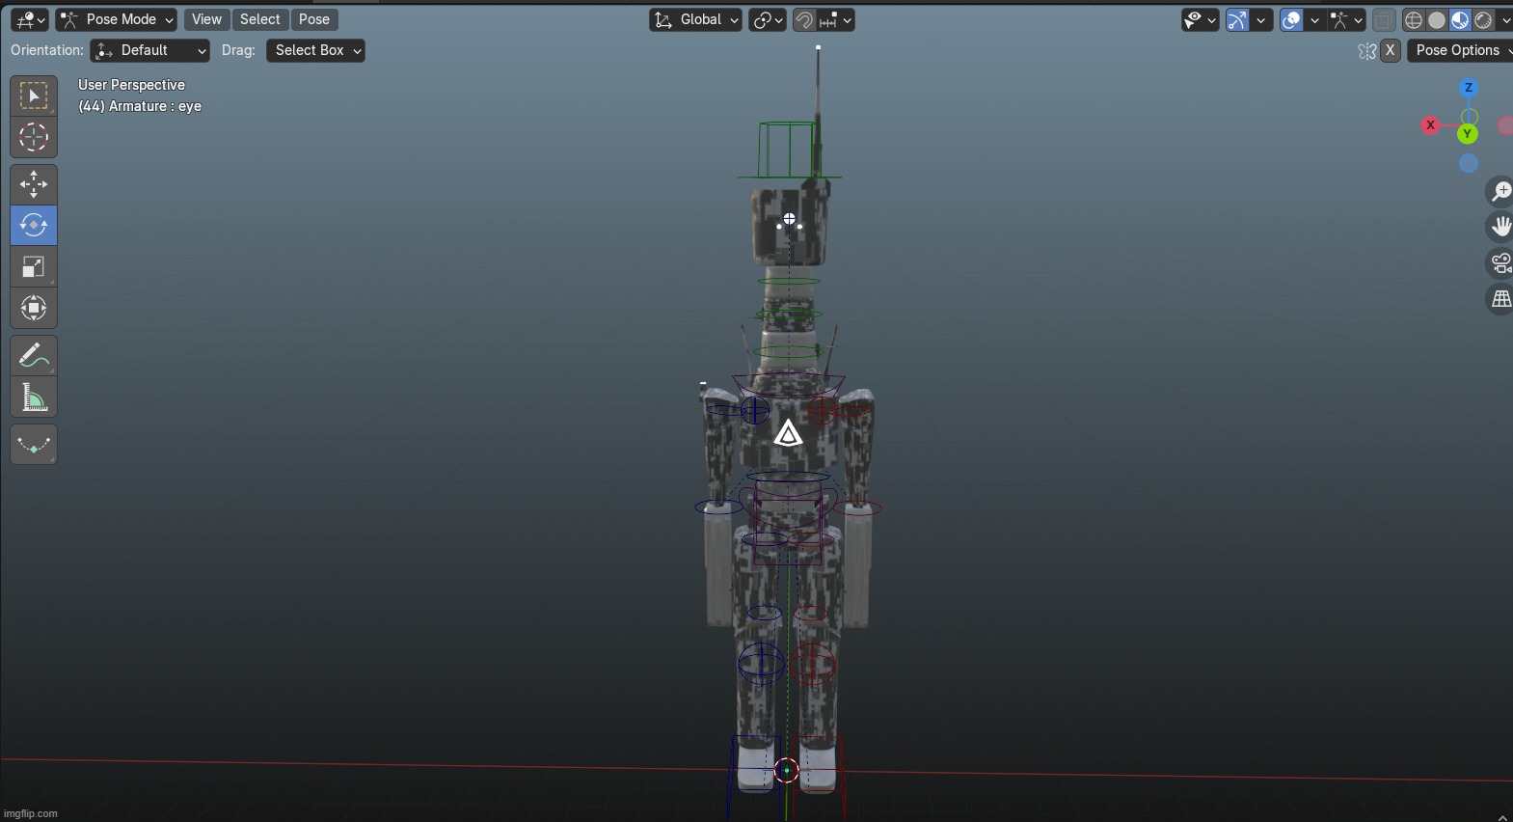Open the Pose Mode dropdown
Image resolution: width=1513 pixels, height=822 pixels.
pos(116,20)
